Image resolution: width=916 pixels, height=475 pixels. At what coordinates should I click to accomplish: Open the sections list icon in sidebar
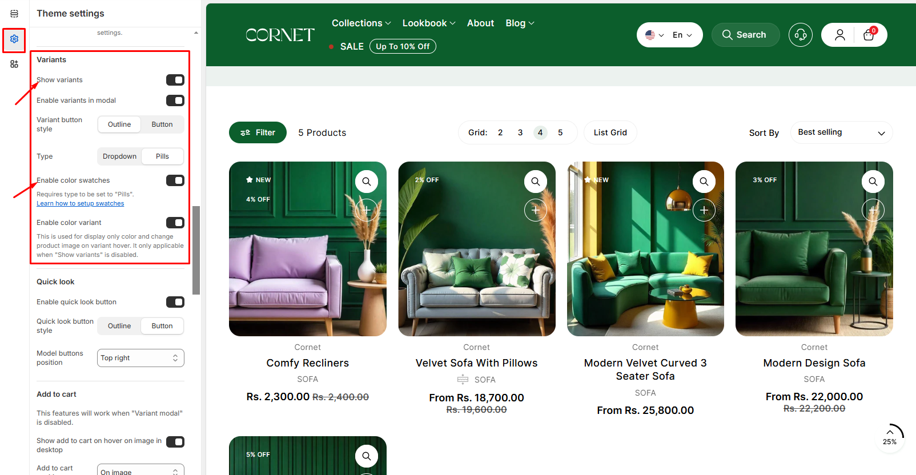coord(14,14)
